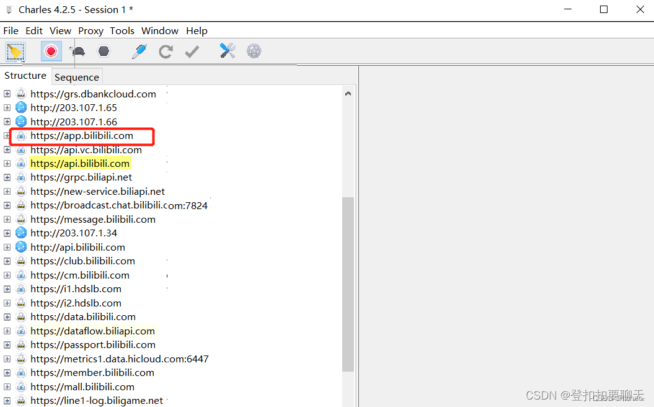Viewport: 654px width, 407px height.
Task: Clear the session with the broom icon
Action: 15,51
